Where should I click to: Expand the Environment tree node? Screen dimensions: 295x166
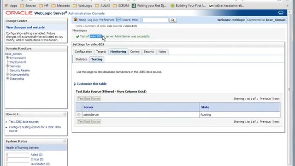(x=7, y=58)
